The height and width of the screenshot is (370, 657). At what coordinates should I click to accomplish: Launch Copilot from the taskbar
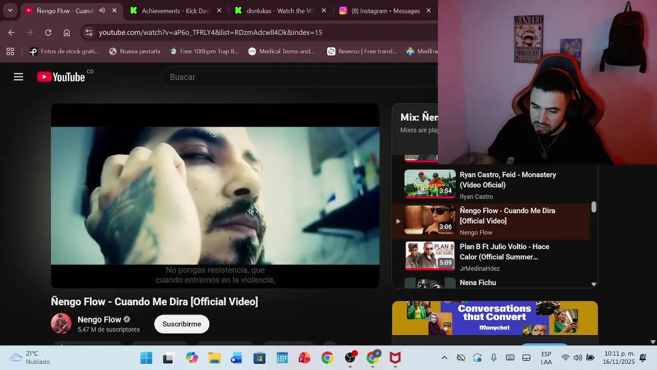coord(192,358)
